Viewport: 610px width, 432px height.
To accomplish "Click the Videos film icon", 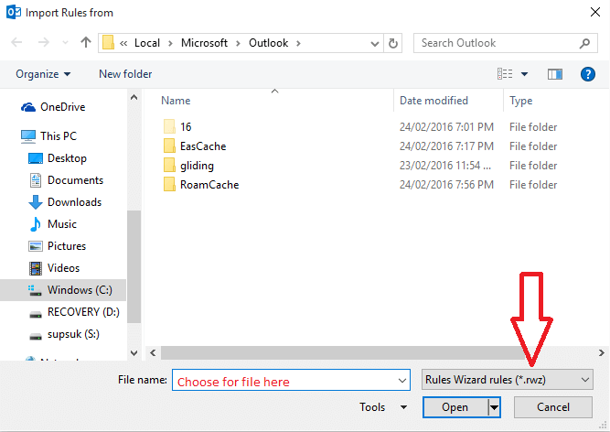I will pyautogui.click(x=36, y=268).
